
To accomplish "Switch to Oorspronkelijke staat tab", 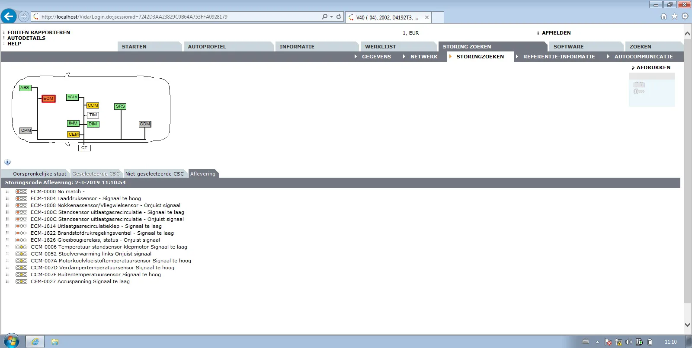I will pos(39,174).
